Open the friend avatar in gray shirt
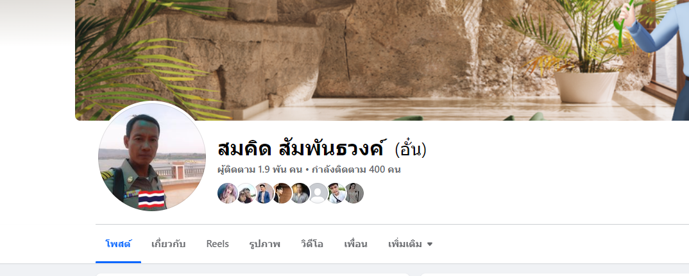Viewport: 689px width, 276px height. click(x=300, y=193)
